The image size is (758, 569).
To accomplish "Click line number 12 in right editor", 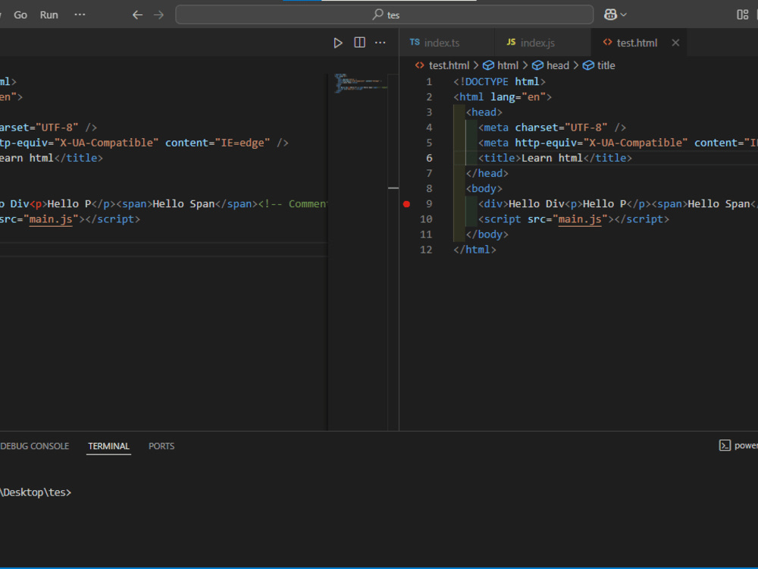I will 426,250.
